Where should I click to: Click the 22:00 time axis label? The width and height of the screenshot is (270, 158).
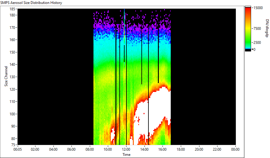click(217, 149)
